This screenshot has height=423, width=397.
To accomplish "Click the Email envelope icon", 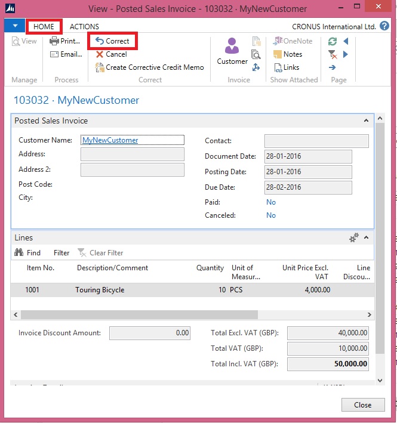I will pyautogui.click(x=54, y=54).
